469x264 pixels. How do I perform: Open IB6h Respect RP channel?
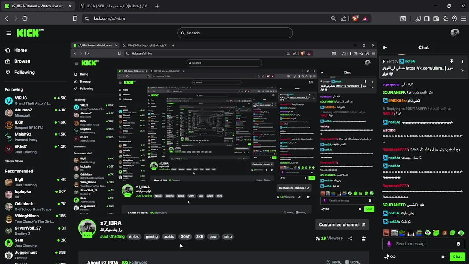(35, 125)
